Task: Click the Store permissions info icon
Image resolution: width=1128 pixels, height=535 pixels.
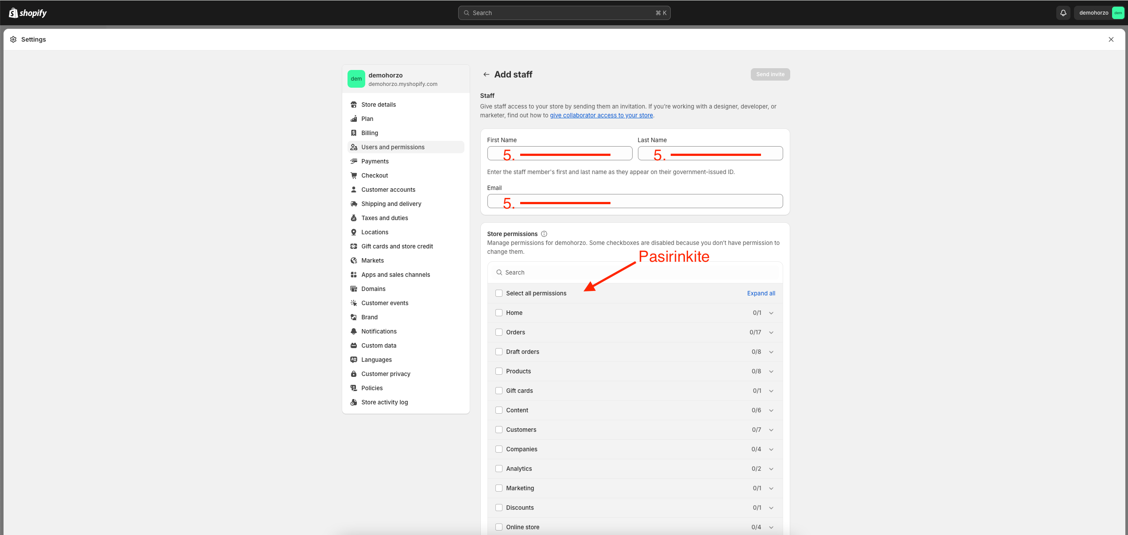Action: click(x=544, y=234)
